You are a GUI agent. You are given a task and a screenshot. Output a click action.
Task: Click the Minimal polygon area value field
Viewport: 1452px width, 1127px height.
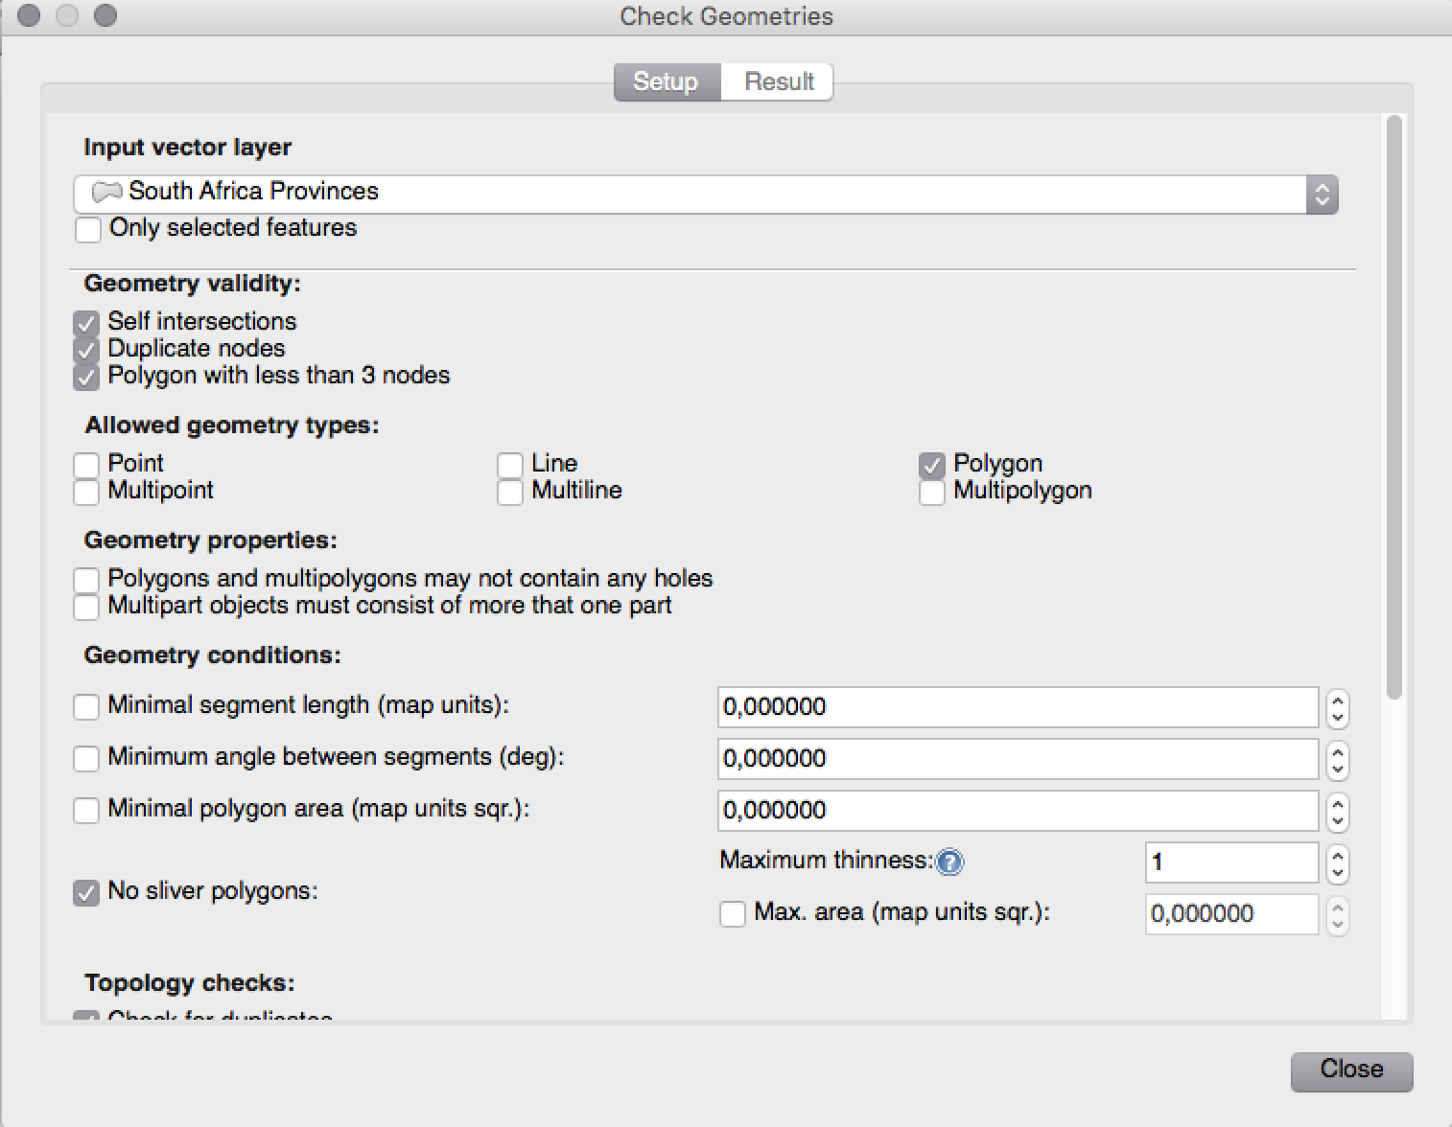(1017, 811)
